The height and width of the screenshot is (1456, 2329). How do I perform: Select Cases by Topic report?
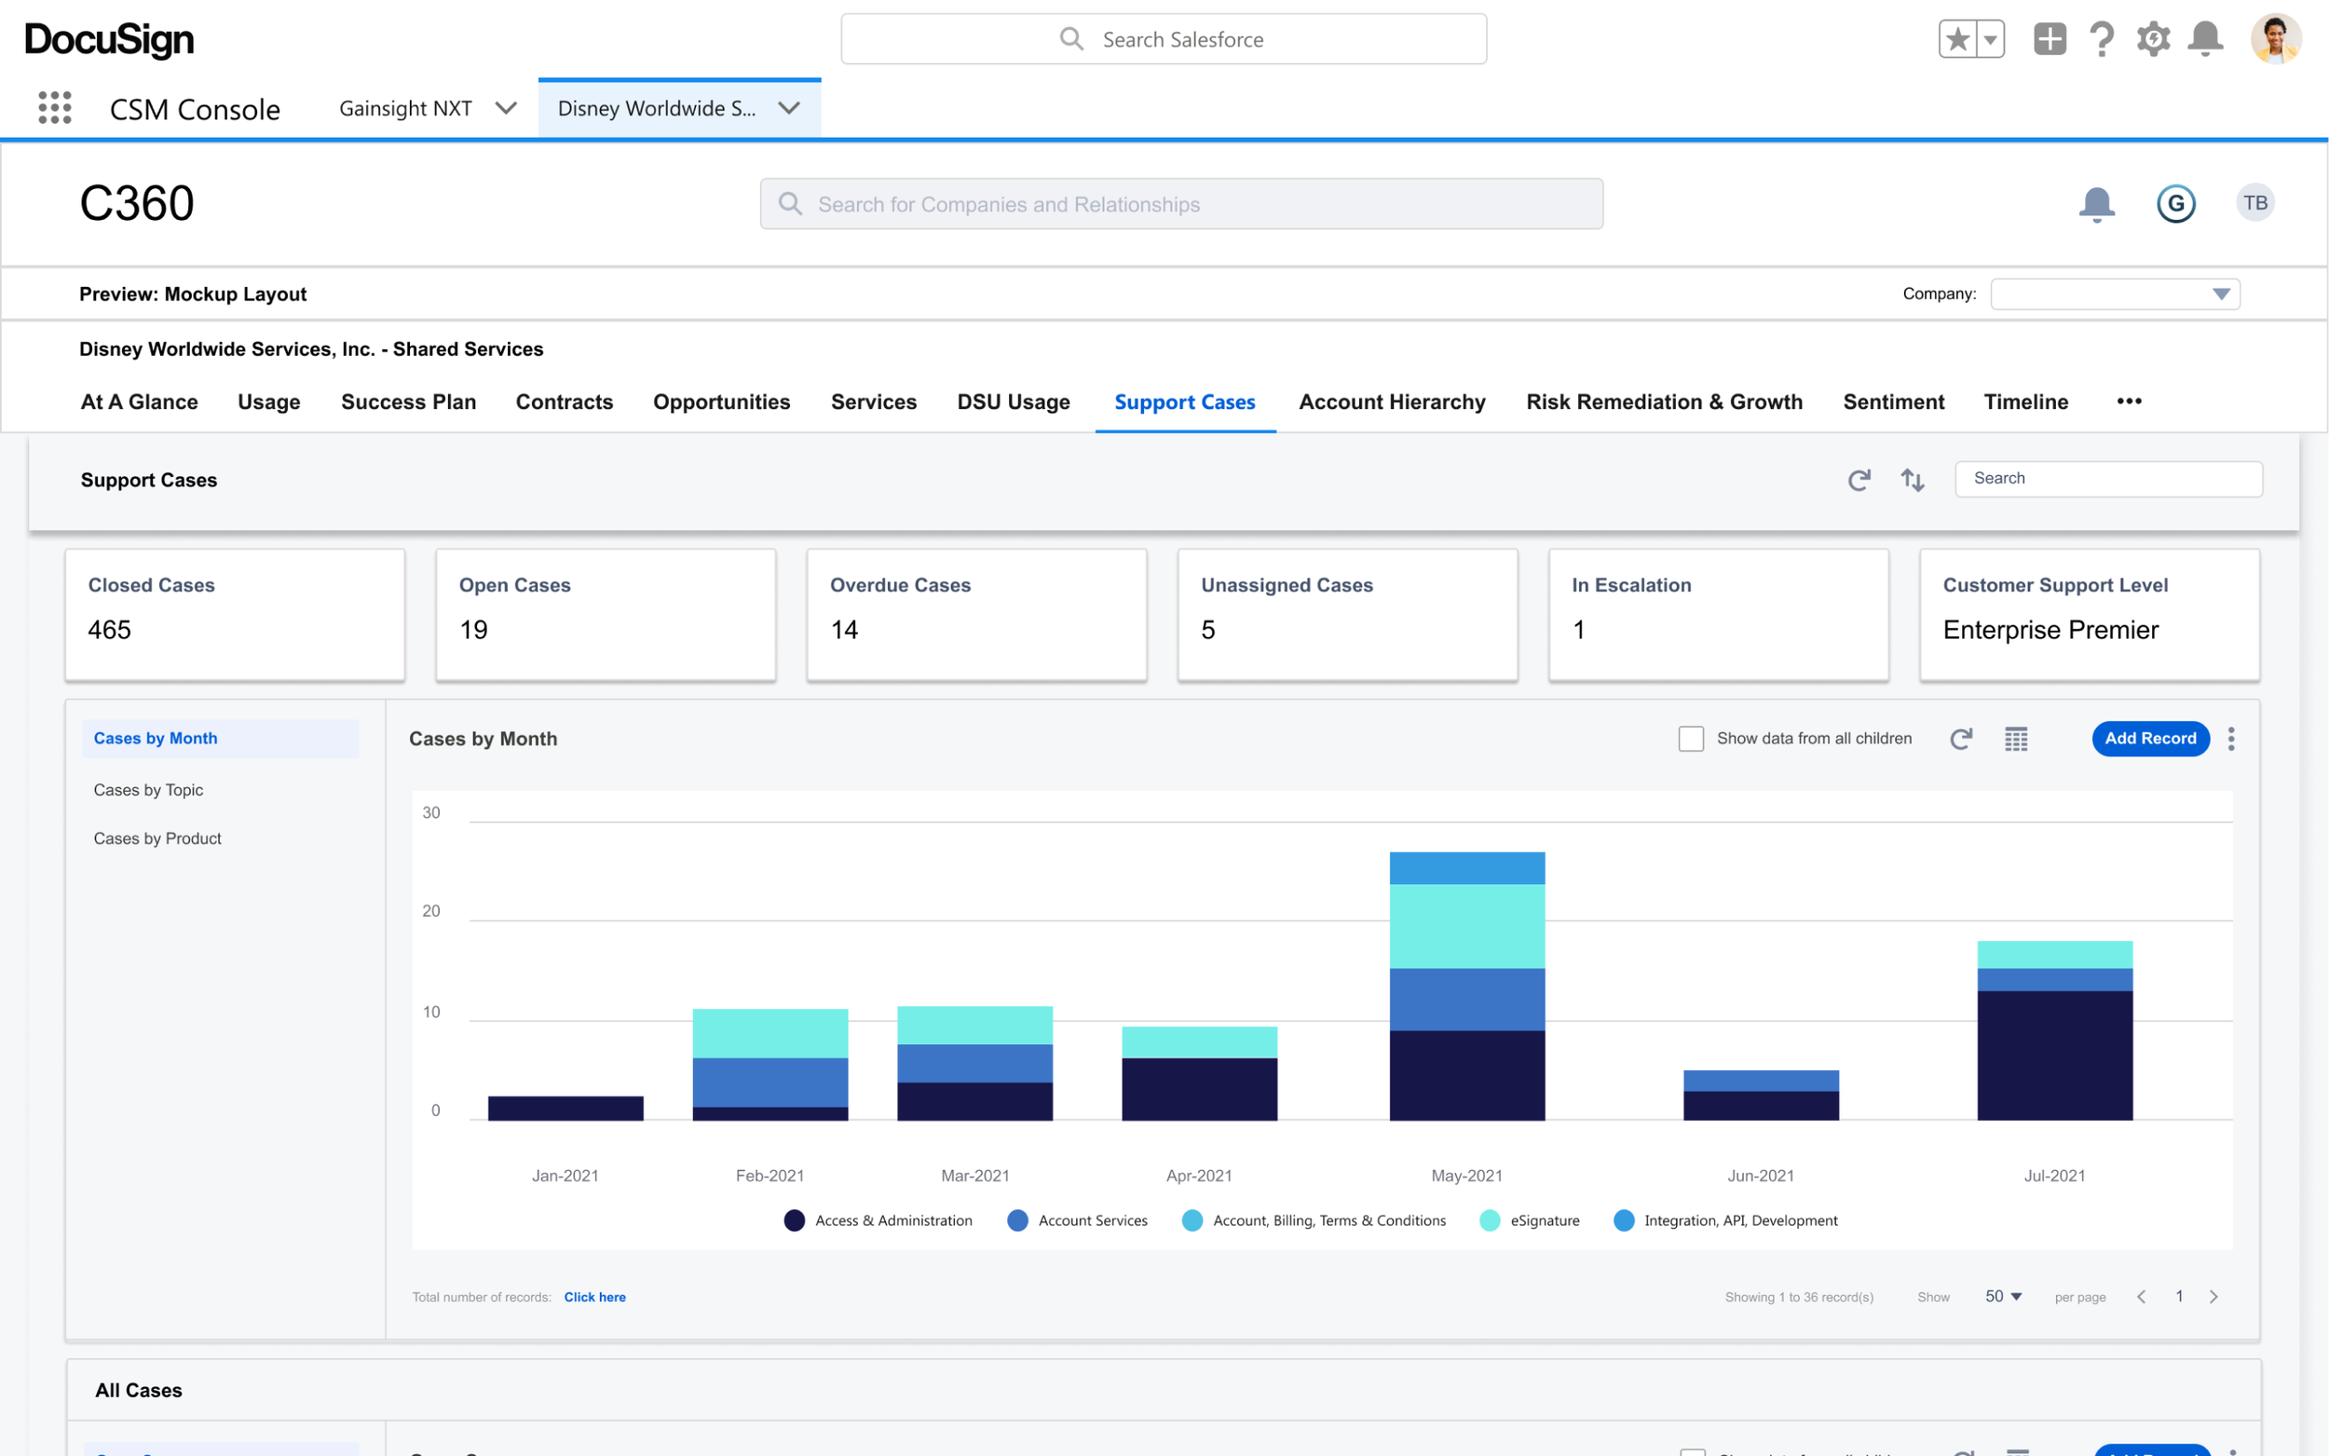pyautogui.click(x=148, y=790)
